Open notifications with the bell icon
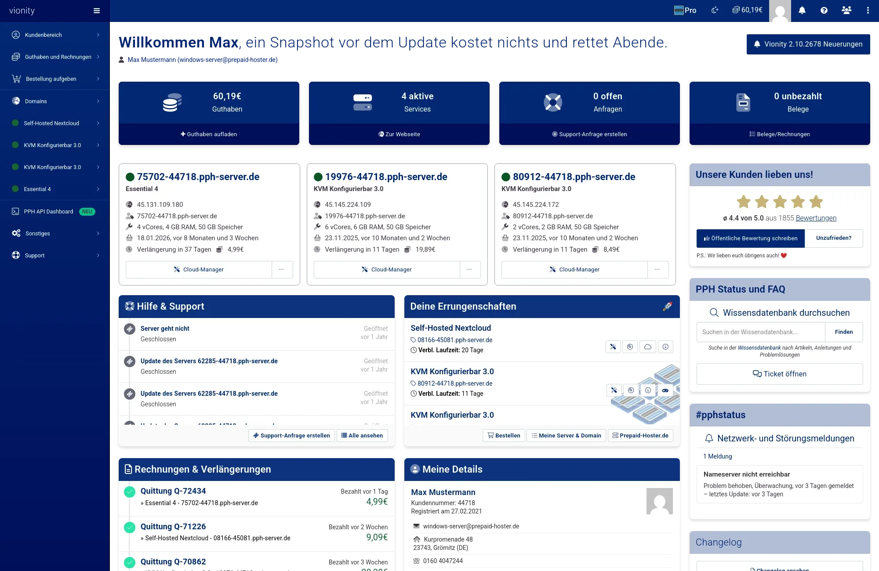The width and height of the screenshot is (879, 571). (x=802, y=10)
